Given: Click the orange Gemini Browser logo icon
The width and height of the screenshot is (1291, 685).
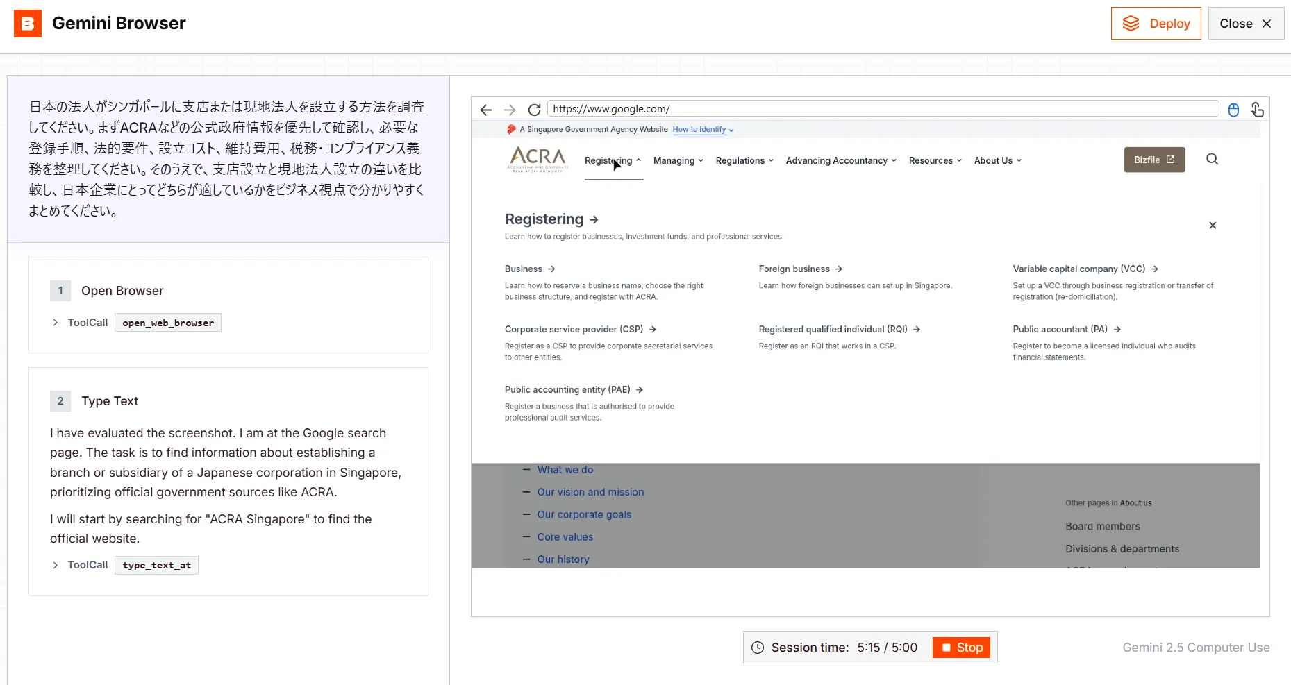Looking at the screenshot, I should [x=28, y=24].
